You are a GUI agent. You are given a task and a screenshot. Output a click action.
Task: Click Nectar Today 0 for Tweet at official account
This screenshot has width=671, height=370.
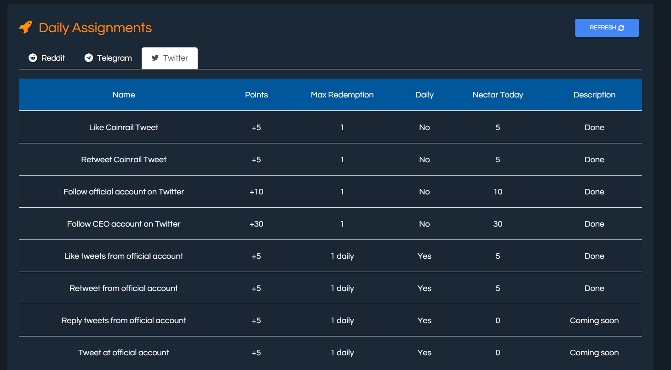[498, 353]
